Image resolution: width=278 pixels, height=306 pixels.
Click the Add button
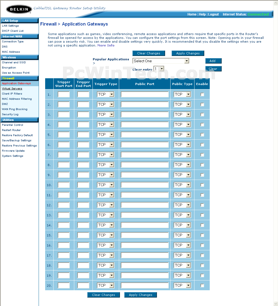coord(213,61)
